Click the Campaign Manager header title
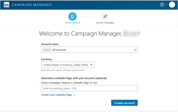Screen dimensions: 178x112 (x=32, y=5)
